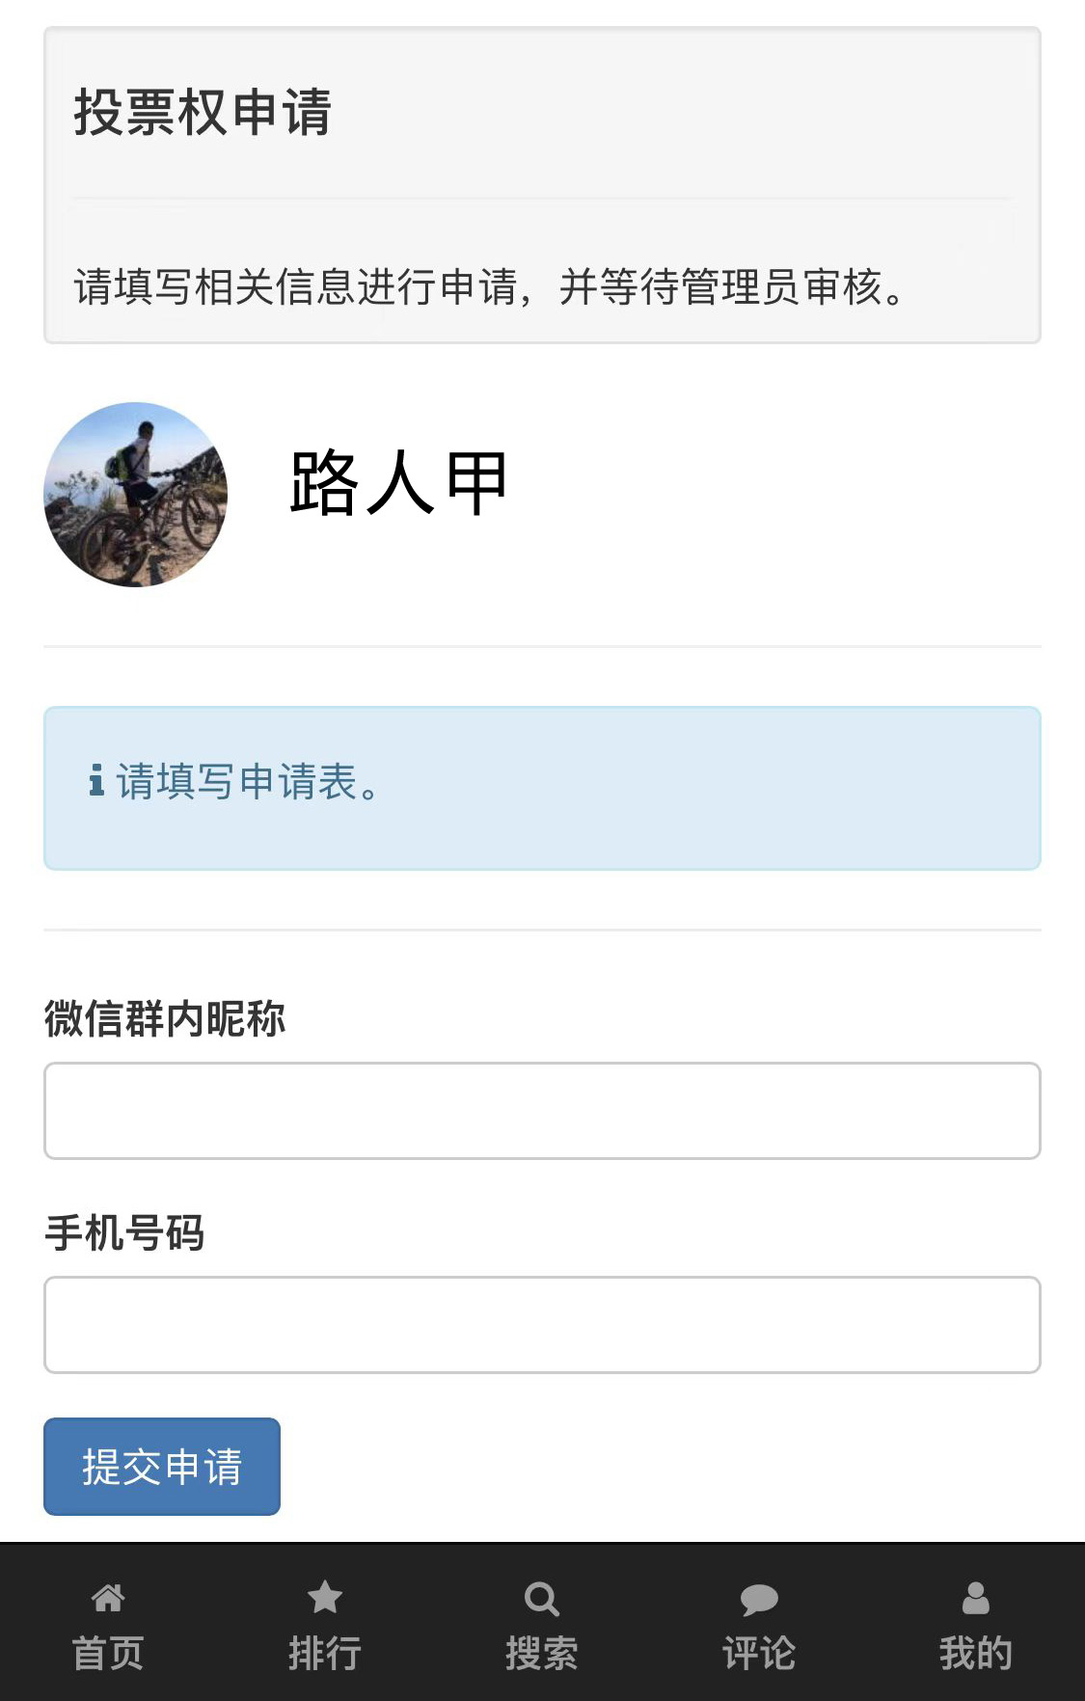Open the 搜索 tab label
The image size is (1085, 1701).
point(542,1654)
